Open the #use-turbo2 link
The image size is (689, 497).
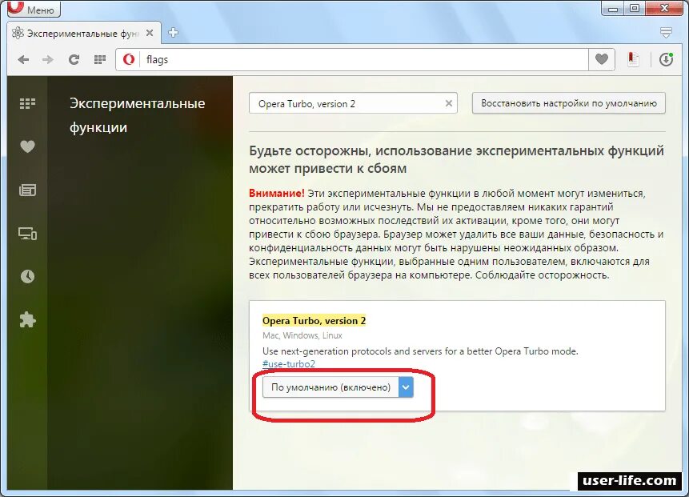pyautogui.click(x=289, y=364)
